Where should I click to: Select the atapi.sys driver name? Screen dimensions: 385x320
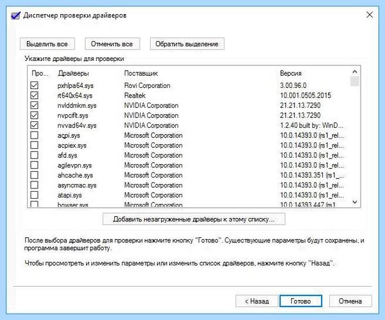[x=70, y=195]
